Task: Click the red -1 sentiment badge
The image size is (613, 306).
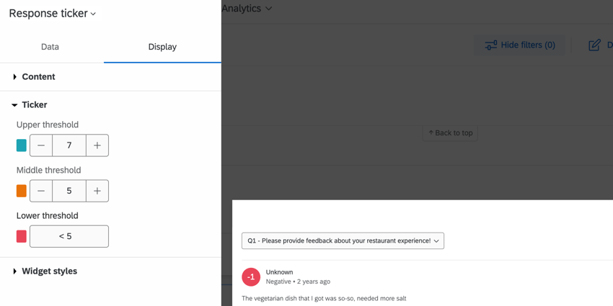Action: pyautogui.click(x=252, y=276)
